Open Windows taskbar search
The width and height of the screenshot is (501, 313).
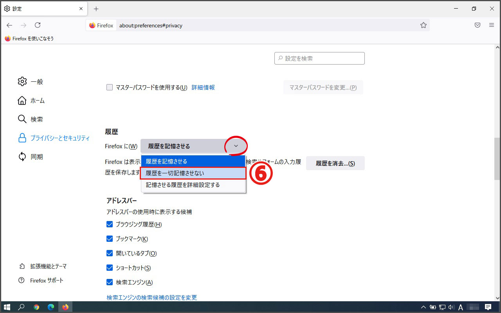(22, 307)
